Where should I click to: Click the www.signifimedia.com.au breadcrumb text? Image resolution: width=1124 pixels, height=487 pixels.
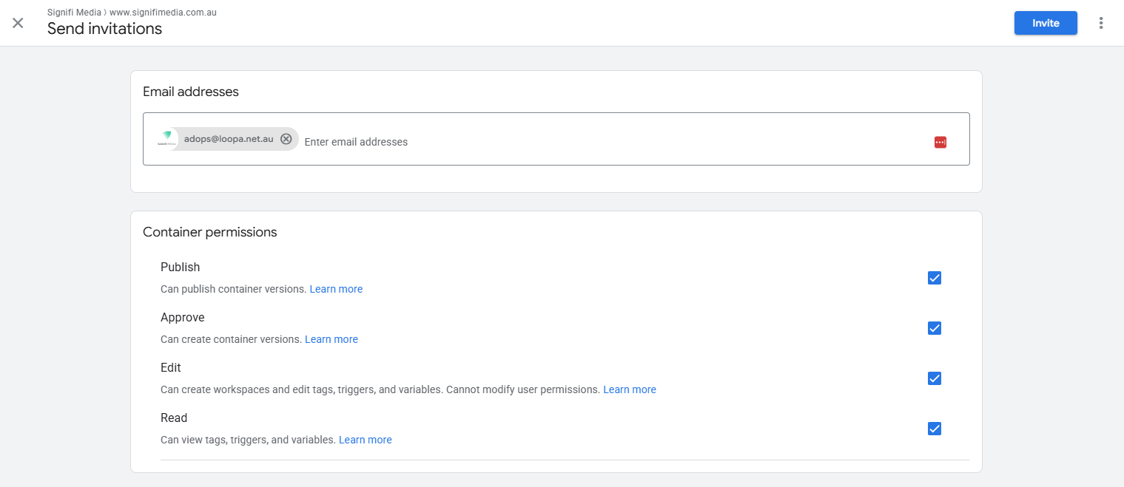click(163, 13)
